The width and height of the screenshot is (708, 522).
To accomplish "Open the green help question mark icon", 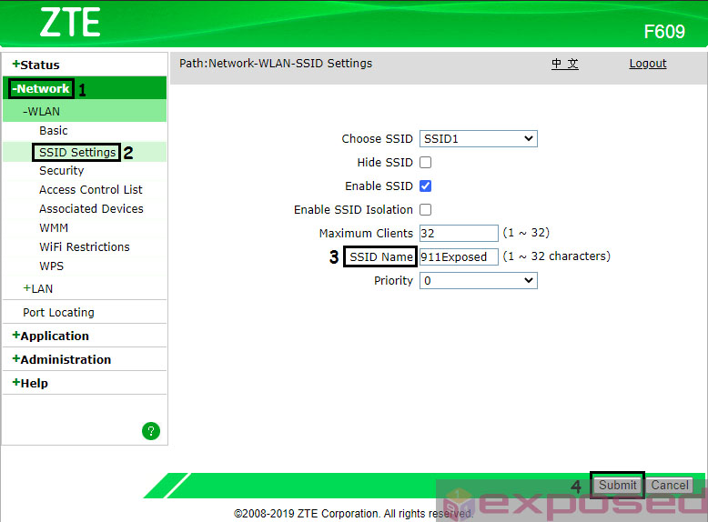I will tap(151, 431).
